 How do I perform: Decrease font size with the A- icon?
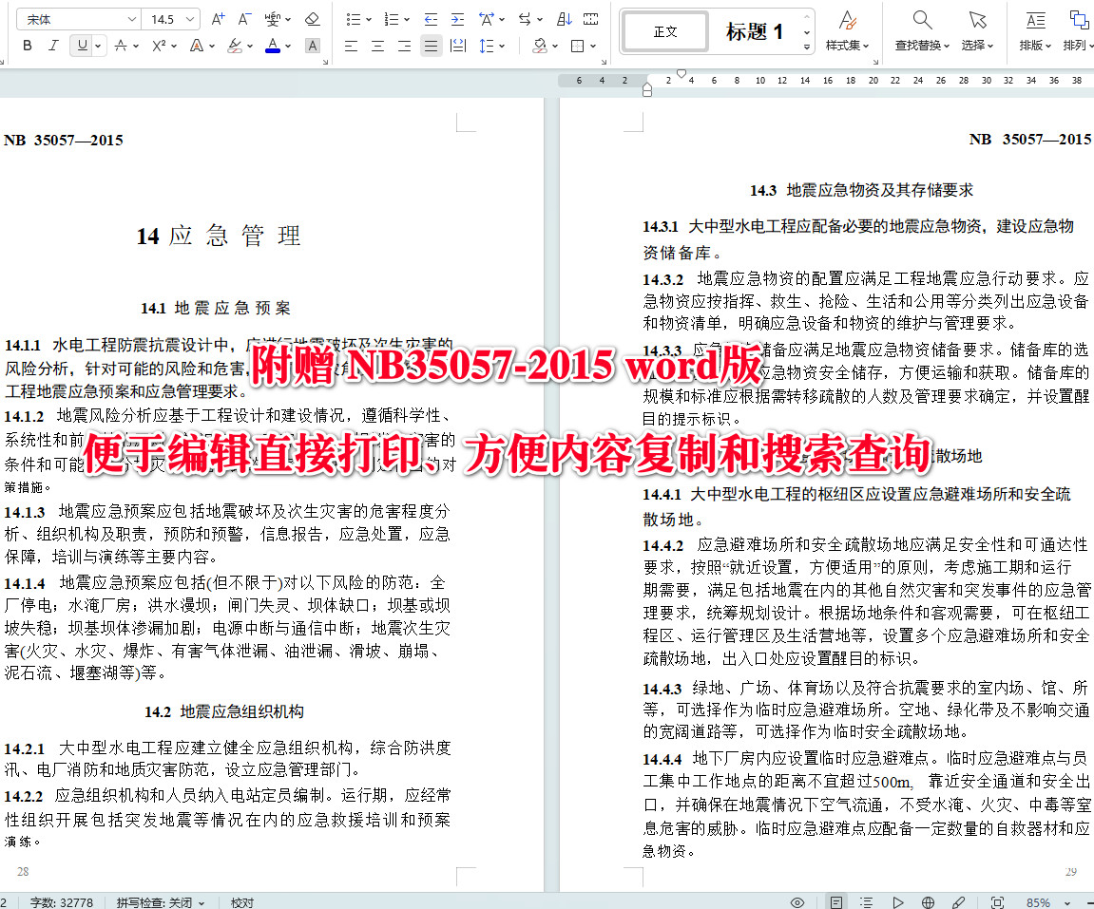(244, 20)
